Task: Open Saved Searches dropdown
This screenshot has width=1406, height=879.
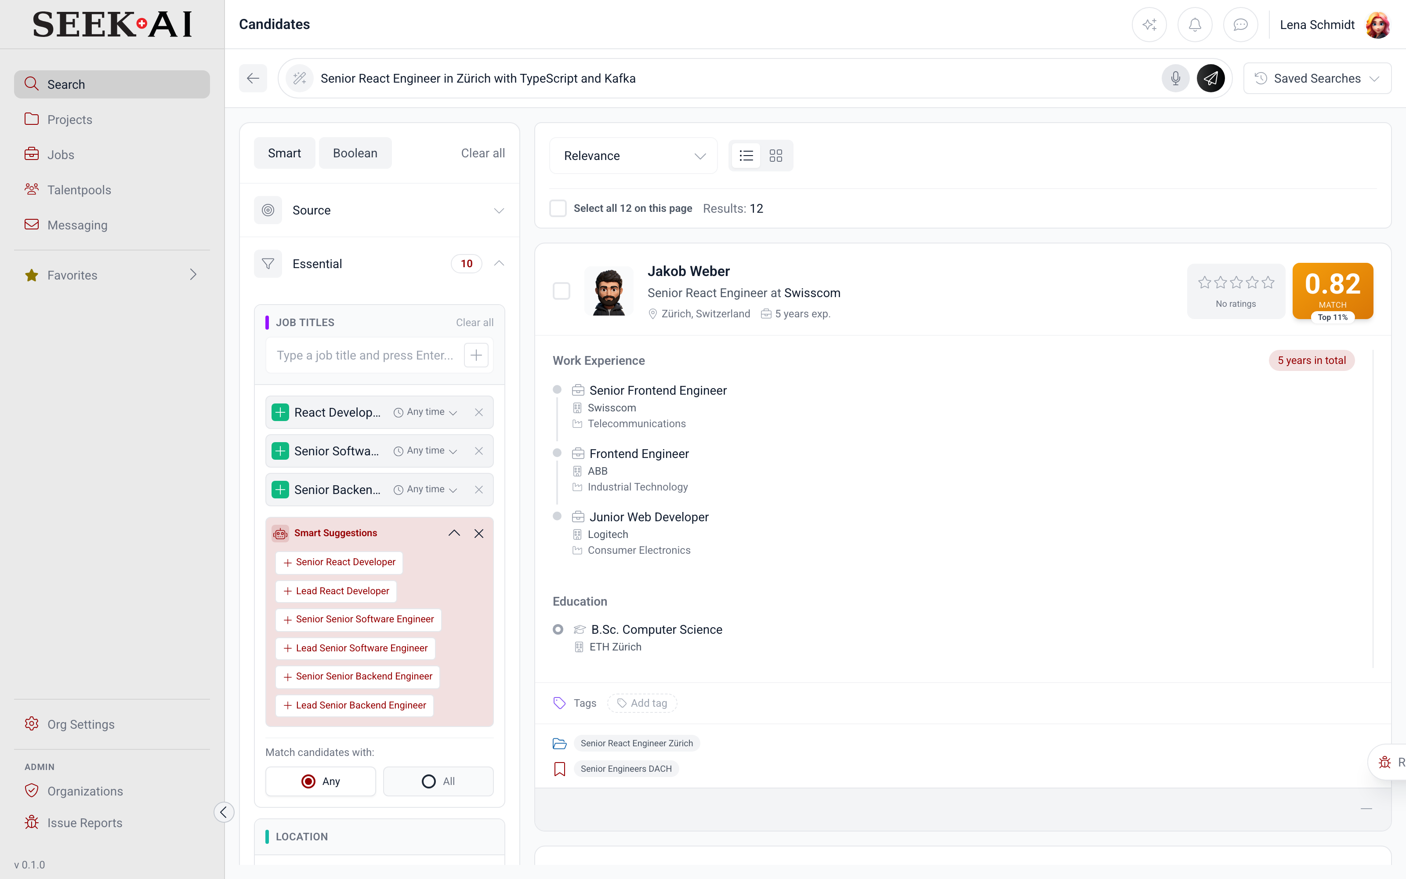Action: (1317, 78)
